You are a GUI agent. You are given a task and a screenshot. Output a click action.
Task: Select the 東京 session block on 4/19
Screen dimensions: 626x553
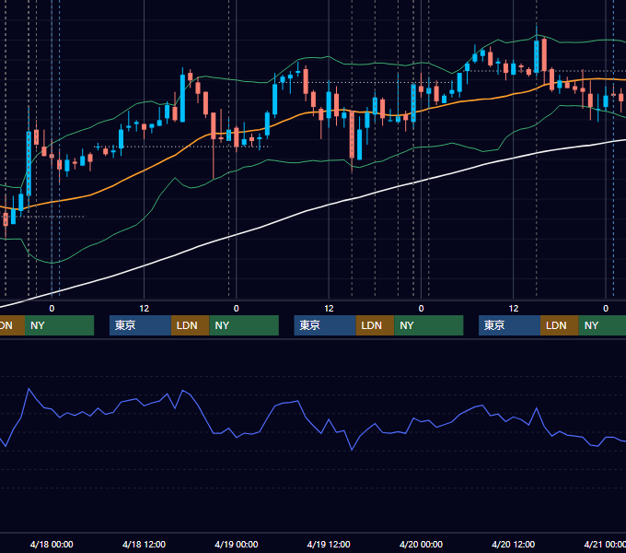pyautogui.click(x=325, y=325)
